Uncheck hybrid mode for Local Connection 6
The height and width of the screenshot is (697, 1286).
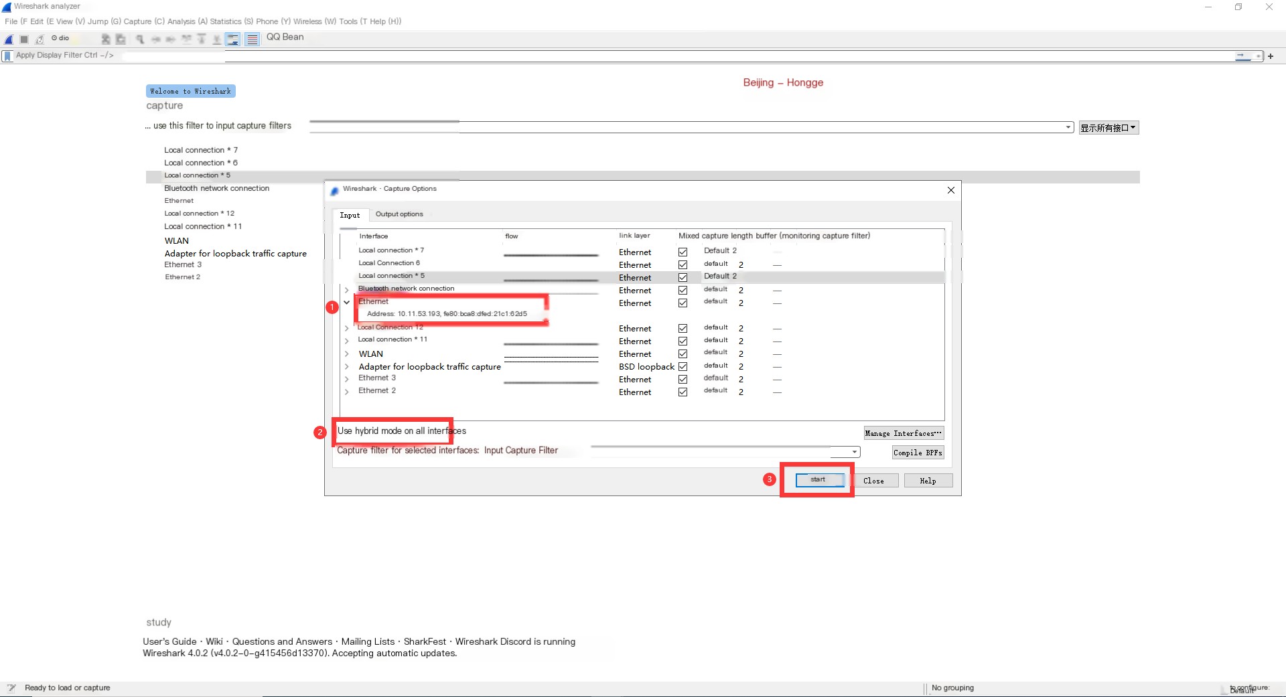[x=683, y=264]
